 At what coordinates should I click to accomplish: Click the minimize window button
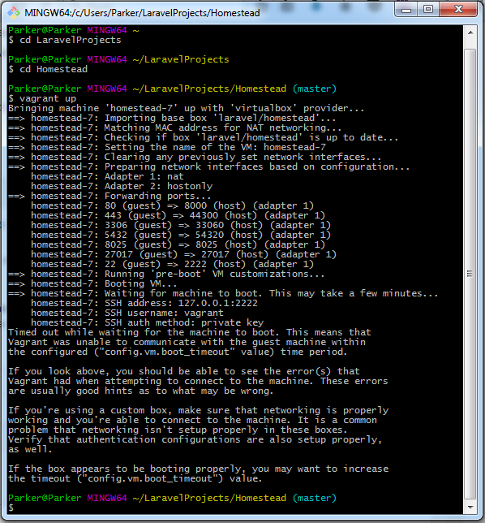point(406,10)
